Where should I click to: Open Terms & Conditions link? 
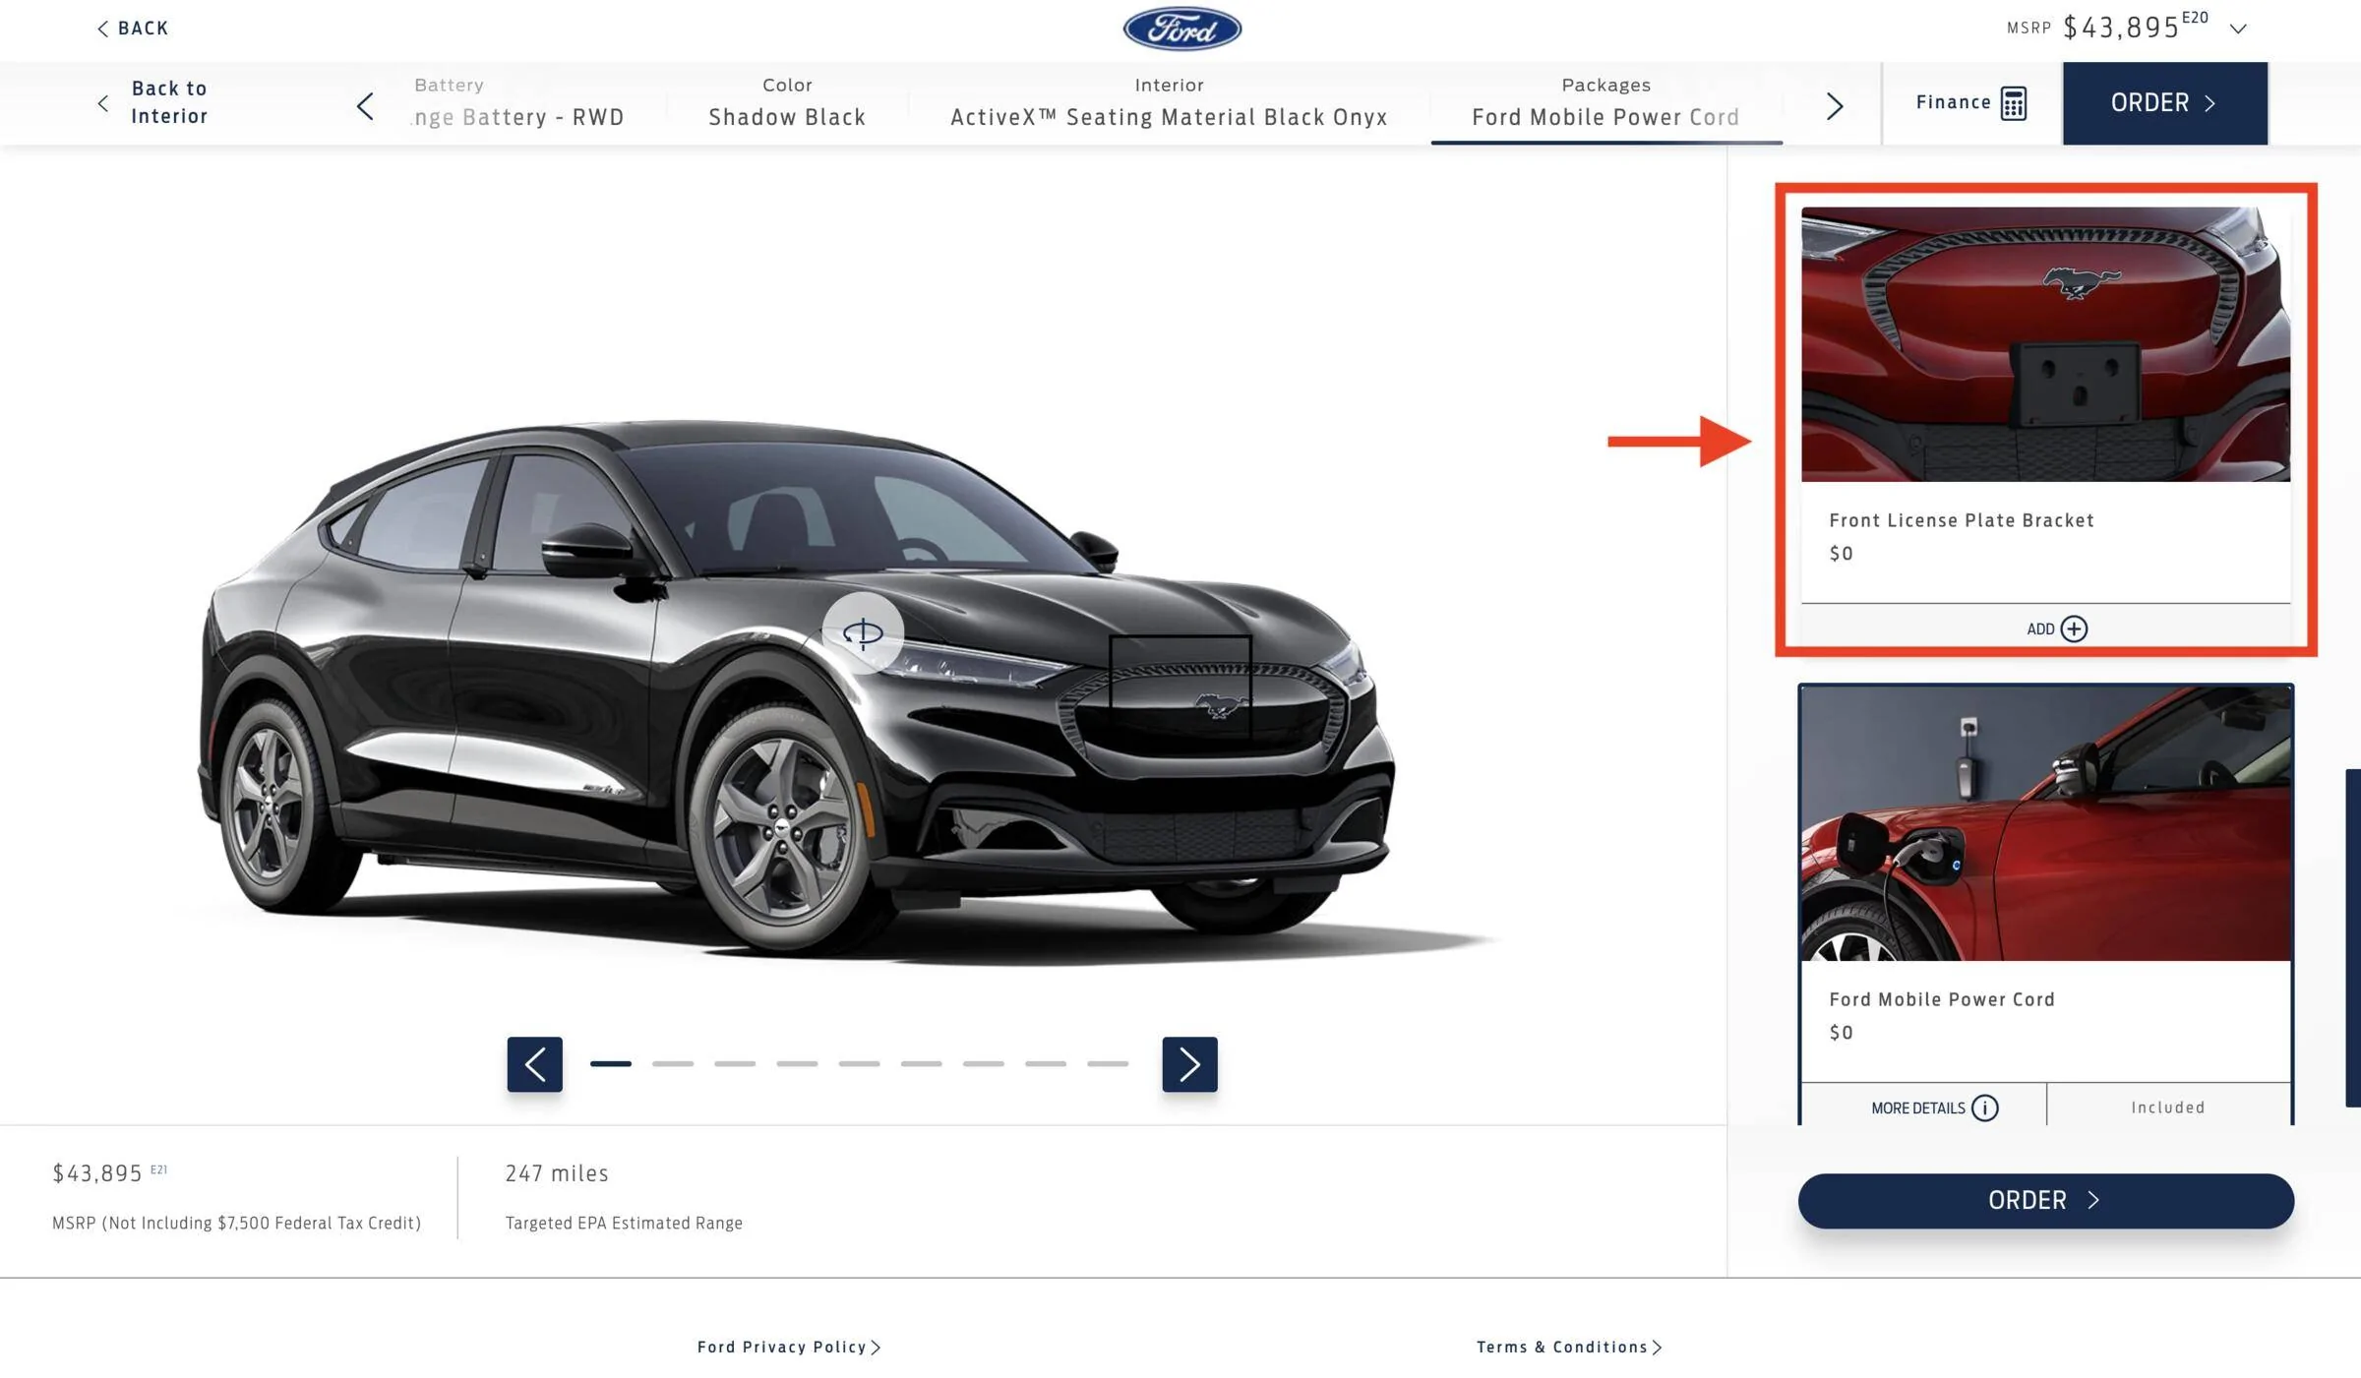pyautogui.click(x=1568, y=1347)
